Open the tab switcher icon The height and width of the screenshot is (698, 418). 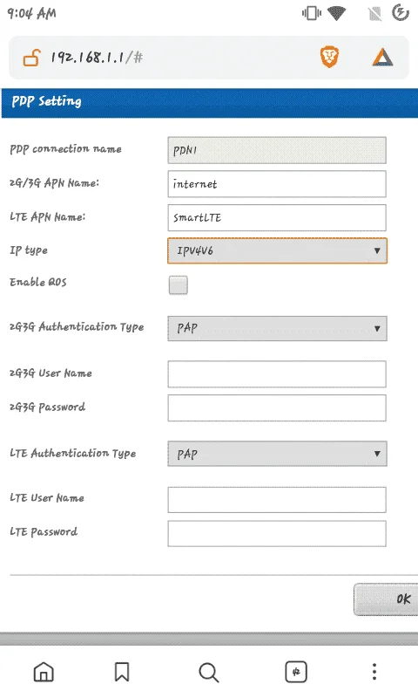[296, 672]
